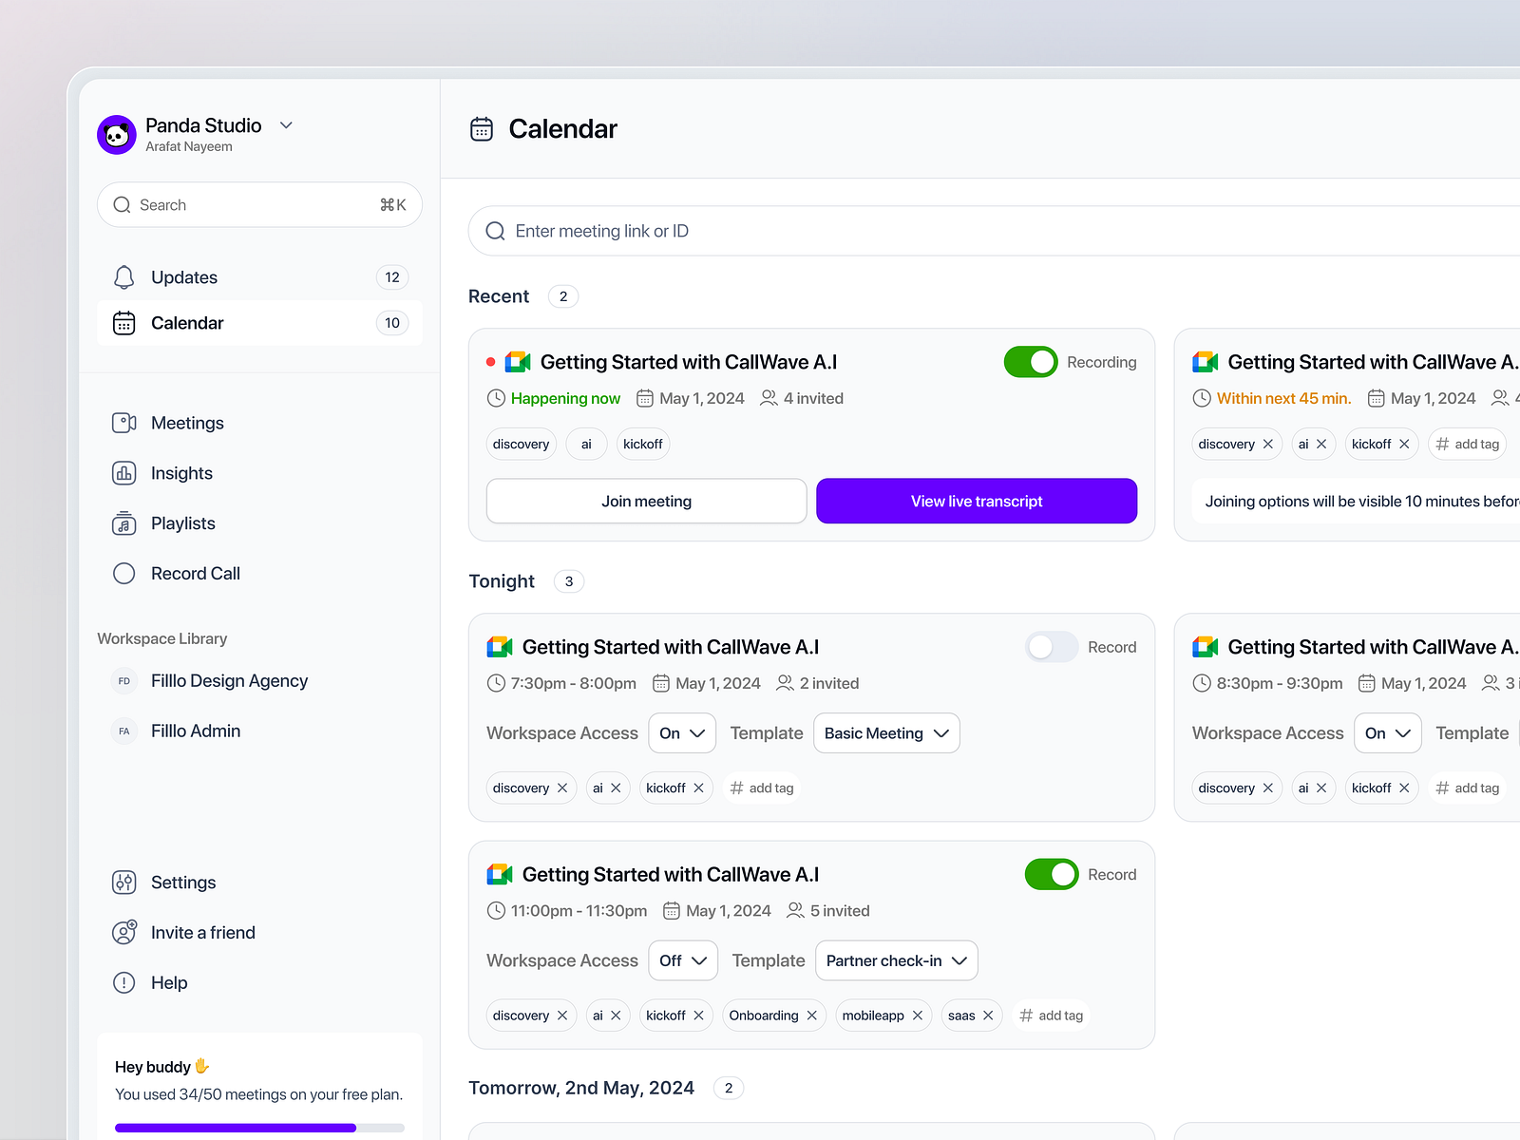This screenshot has width=1520, height=1140.
Task: Click Join meeting for the current meeting
Action: (x=645, y=501)
